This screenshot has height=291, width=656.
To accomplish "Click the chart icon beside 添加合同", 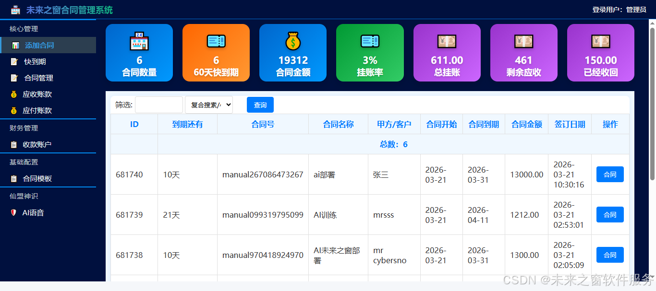I will pyautogui.click(x=16, y=46).
